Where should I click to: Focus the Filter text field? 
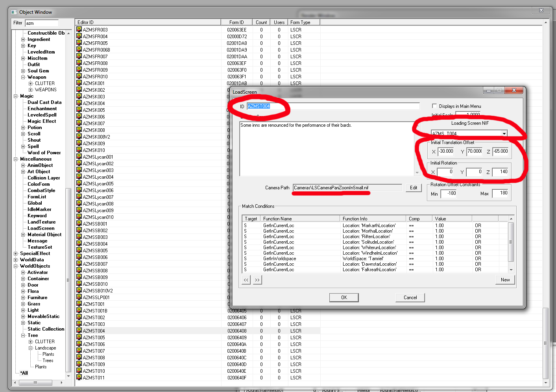coord(42,23)
